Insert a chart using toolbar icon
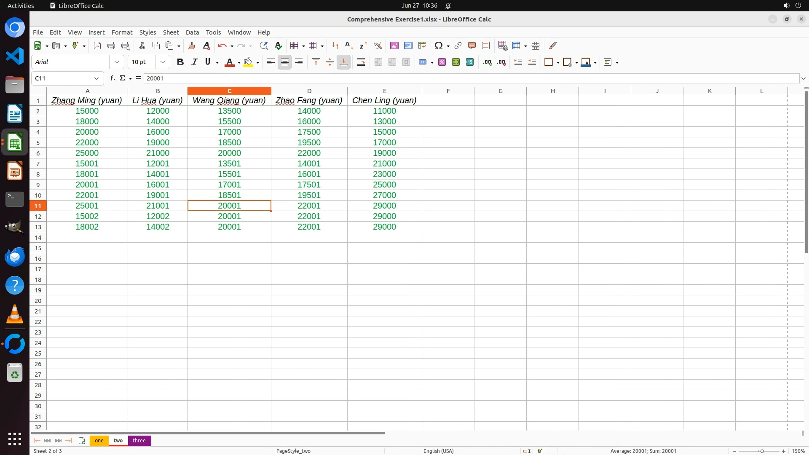809x455 pixels. coord(408,45)
